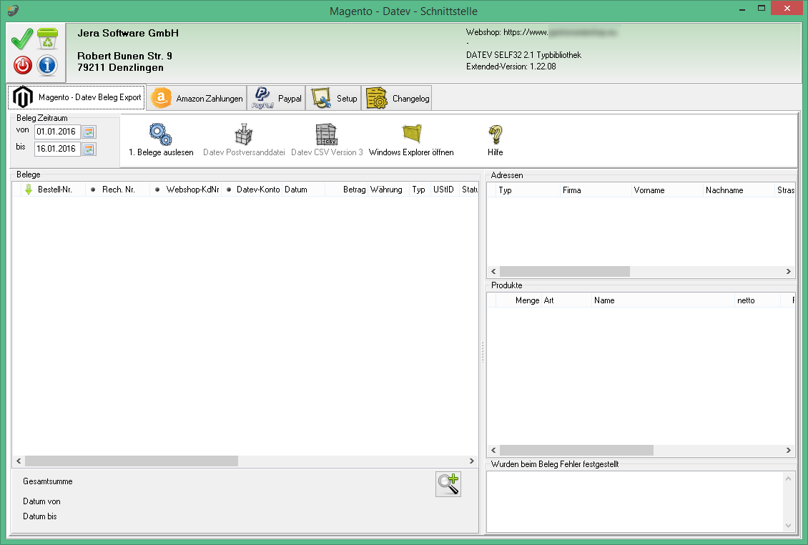Open calendar picker for 'von' date

[89, 132]
